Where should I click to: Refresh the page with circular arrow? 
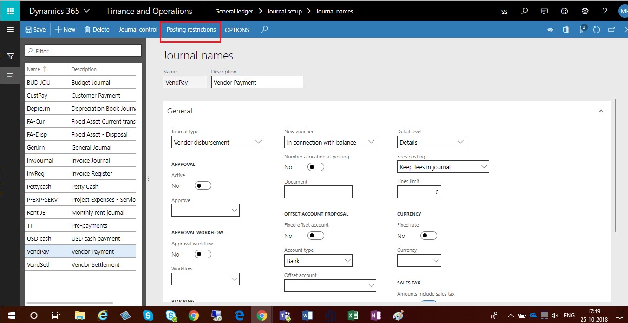tap(597, 30)
